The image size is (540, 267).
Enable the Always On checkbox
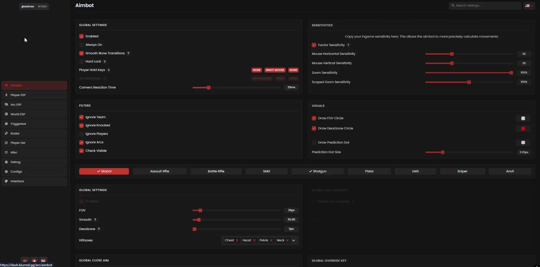[x=81, y=45]
